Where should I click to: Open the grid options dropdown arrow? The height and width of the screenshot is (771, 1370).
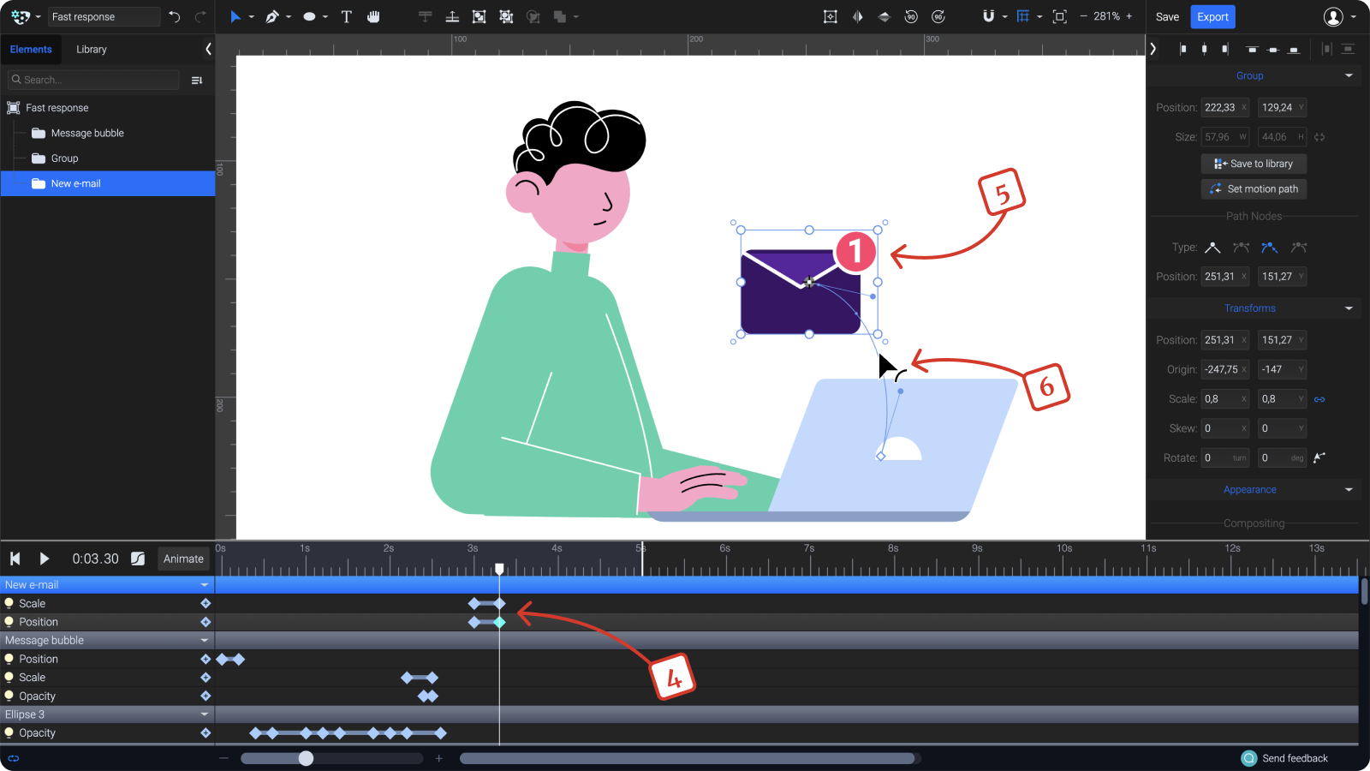click(x=1039, y=16)
